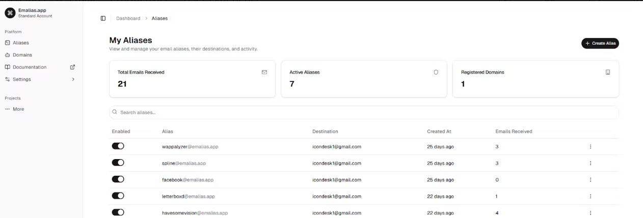The image size is (643, 218).
Task: Click the Total Emails Received card
Action: tap(192, 79)
